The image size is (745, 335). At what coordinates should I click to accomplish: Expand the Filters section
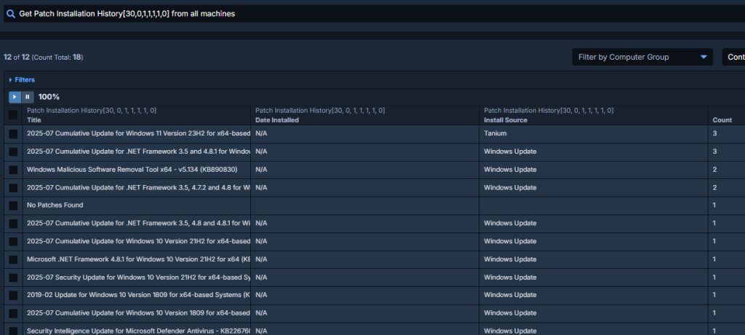pyautogui.click(x=21, y=79)
